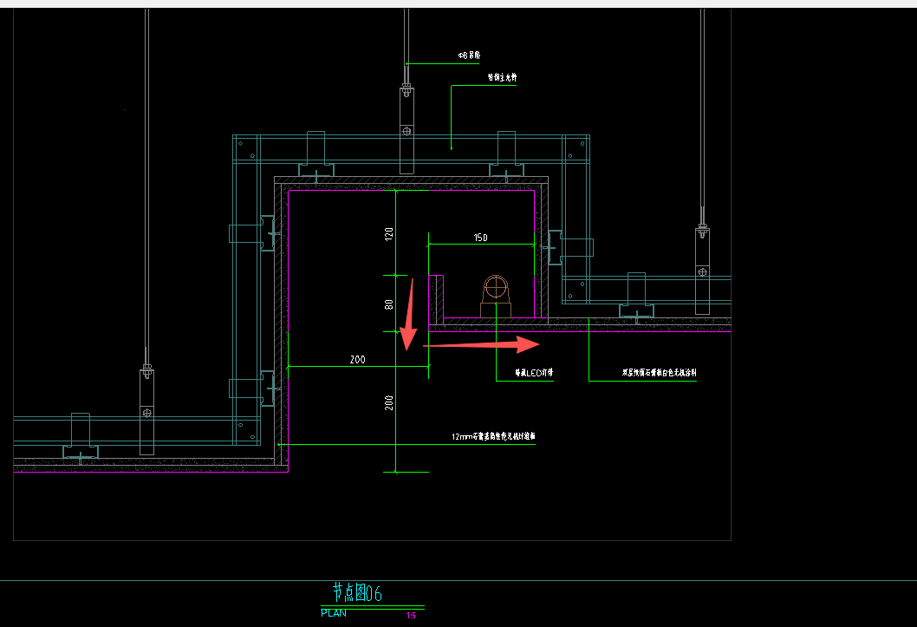Select the circular LED lamp symbol
The image size is (917, 627).
click(x=496, y=287)
